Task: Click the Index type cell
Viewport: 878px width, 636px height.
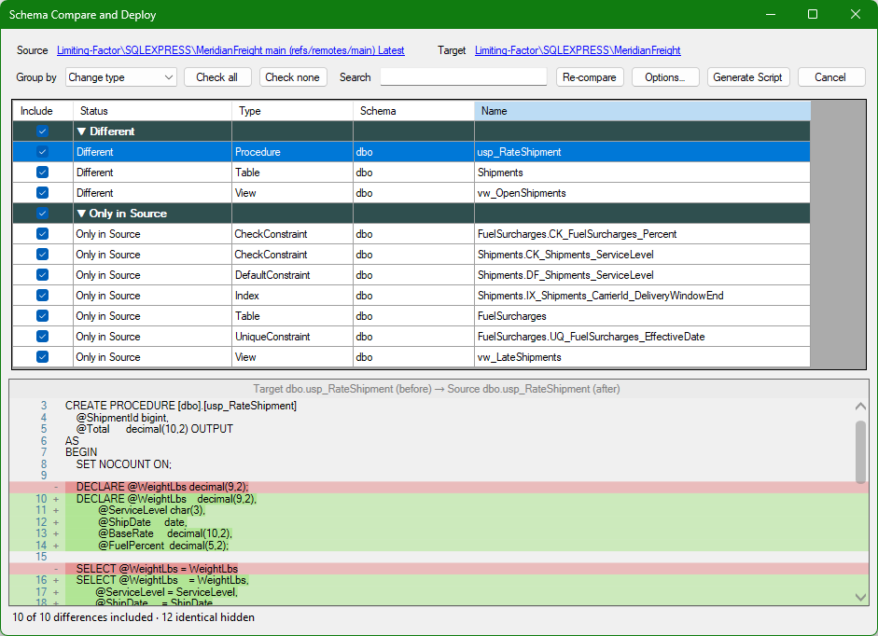Action: click(x=292, y=295)
